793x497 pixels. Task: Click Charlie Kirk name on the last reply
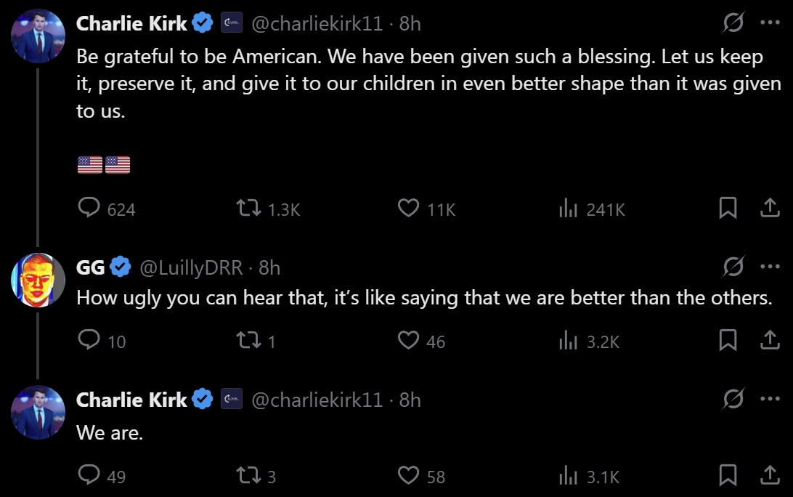(131, 400)
